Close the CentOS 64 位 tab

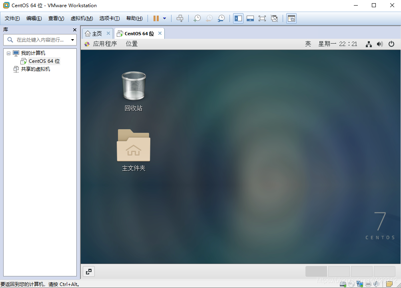click(x=160, y=33)
